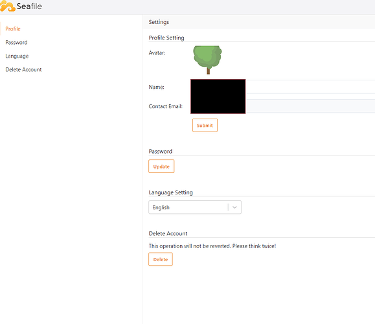Click the Avatar: label
The width and height of the screenshot is (375, 324).
coord(157,53)
